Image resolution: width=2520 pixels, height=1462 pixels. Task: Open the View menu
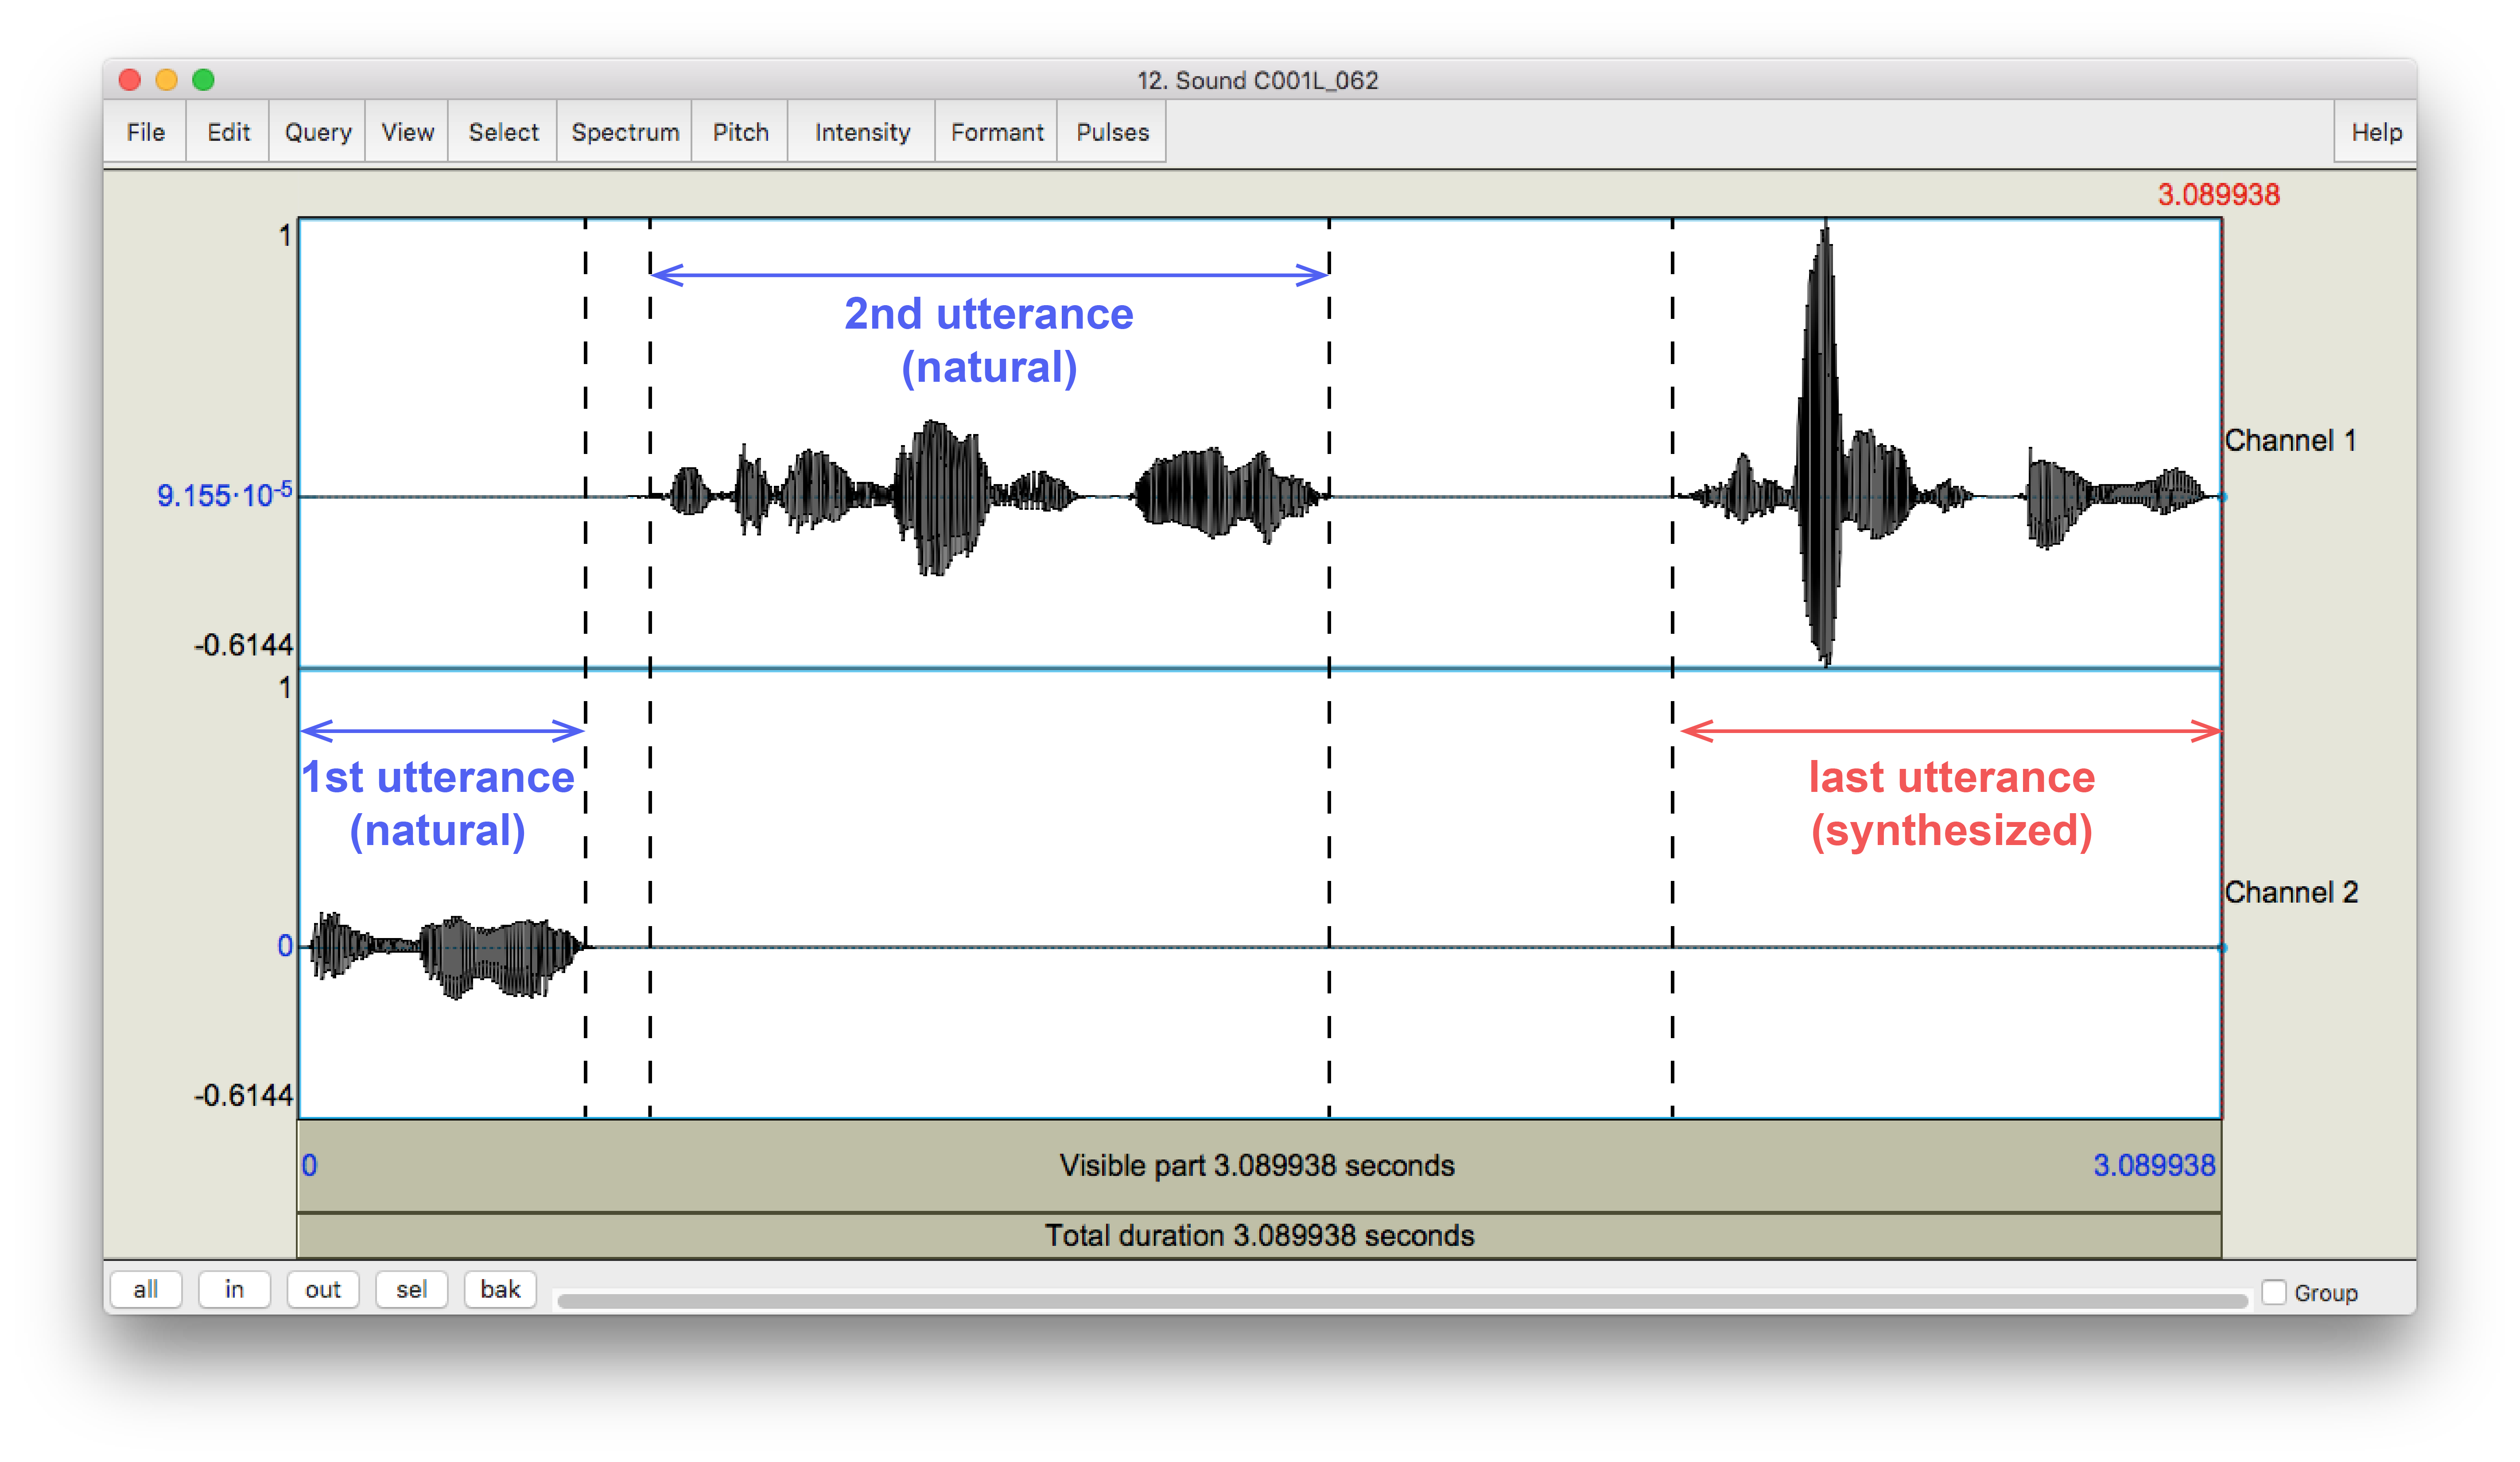point(407,132)
